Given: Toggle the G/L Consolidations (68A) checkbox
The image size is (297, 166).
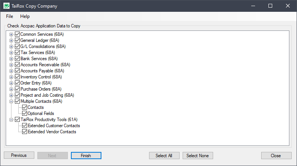Looking at the screenshot, I should click(18, 46).
